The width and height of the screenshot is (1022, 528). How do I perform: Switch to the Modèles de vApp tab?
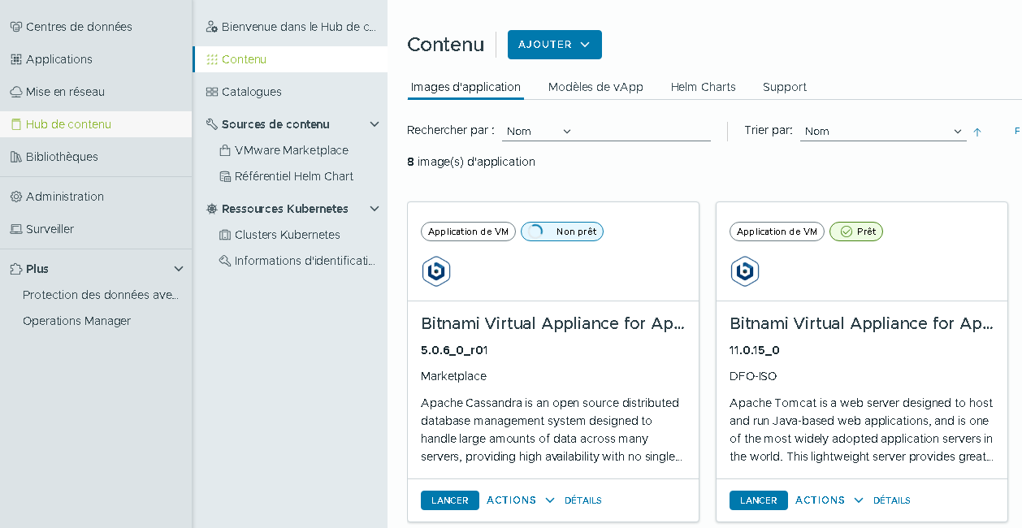tap(595, 87)
